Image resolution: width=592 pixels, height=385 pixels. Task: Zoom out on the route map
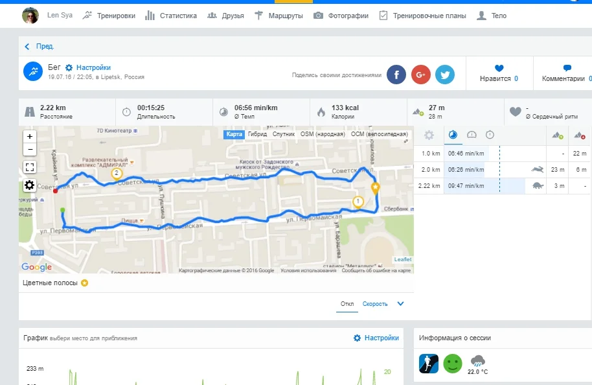click(30, 150)
